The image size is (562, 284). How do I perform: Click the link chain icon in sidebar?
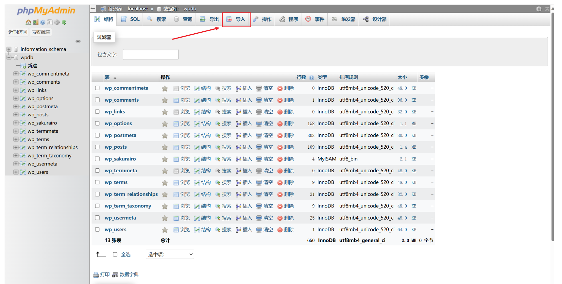(x=78, y=41)
